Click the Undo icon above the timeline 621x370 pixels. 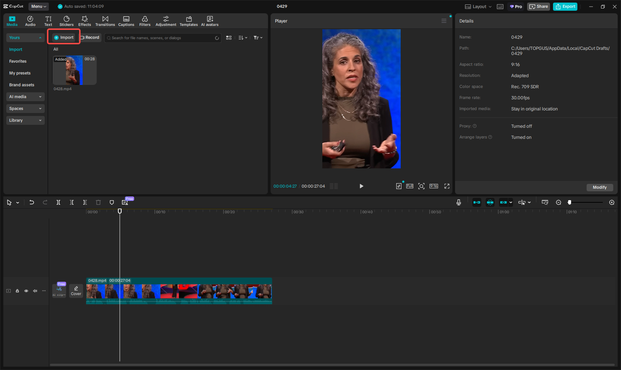pos(31,202)
